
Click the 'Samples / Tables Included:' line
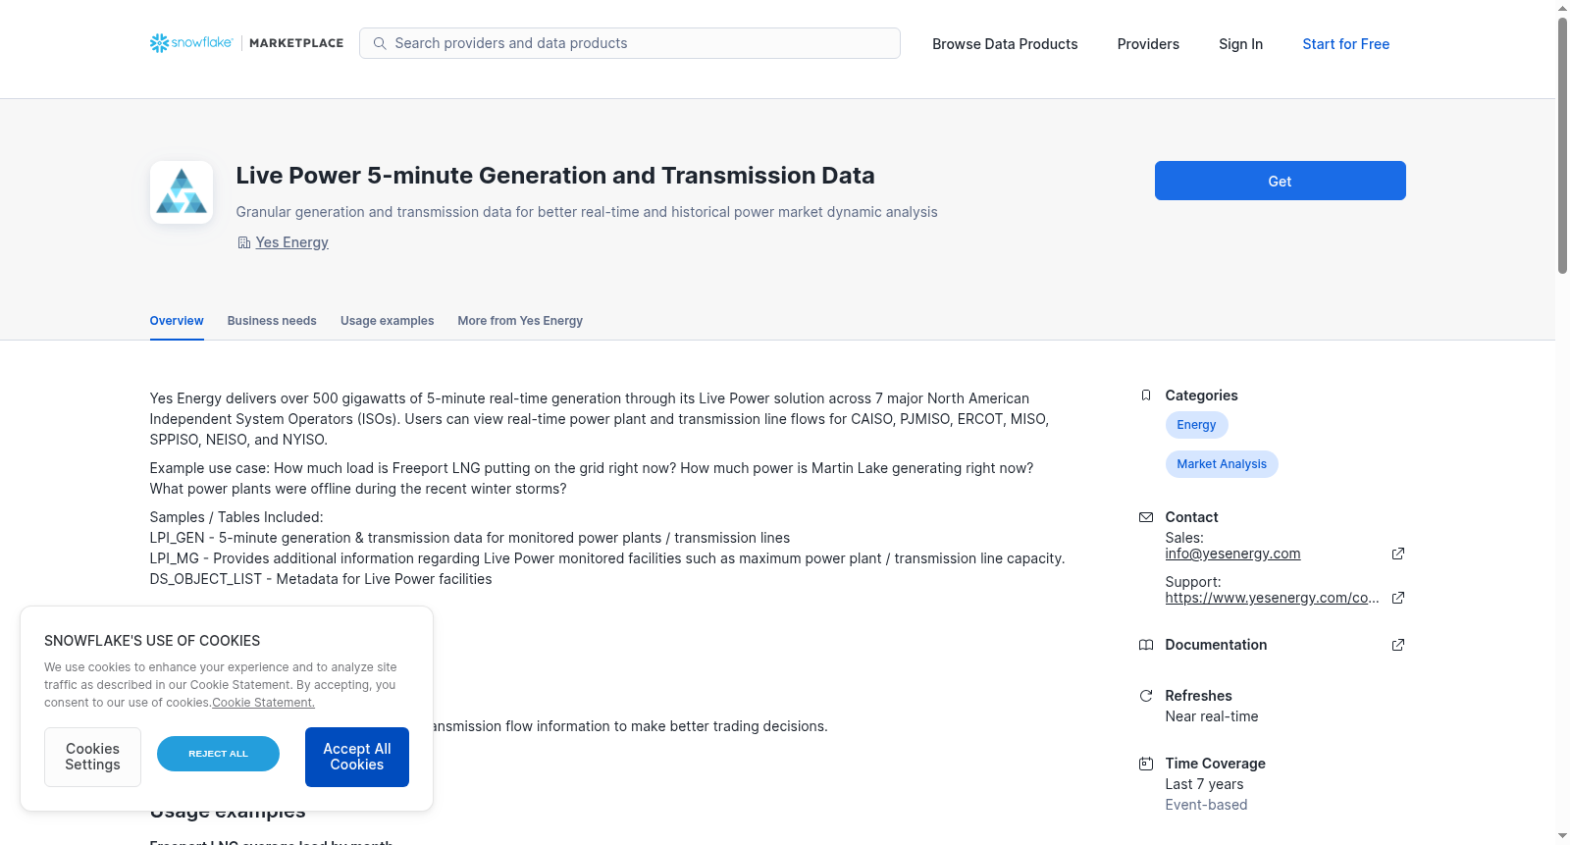236,517
